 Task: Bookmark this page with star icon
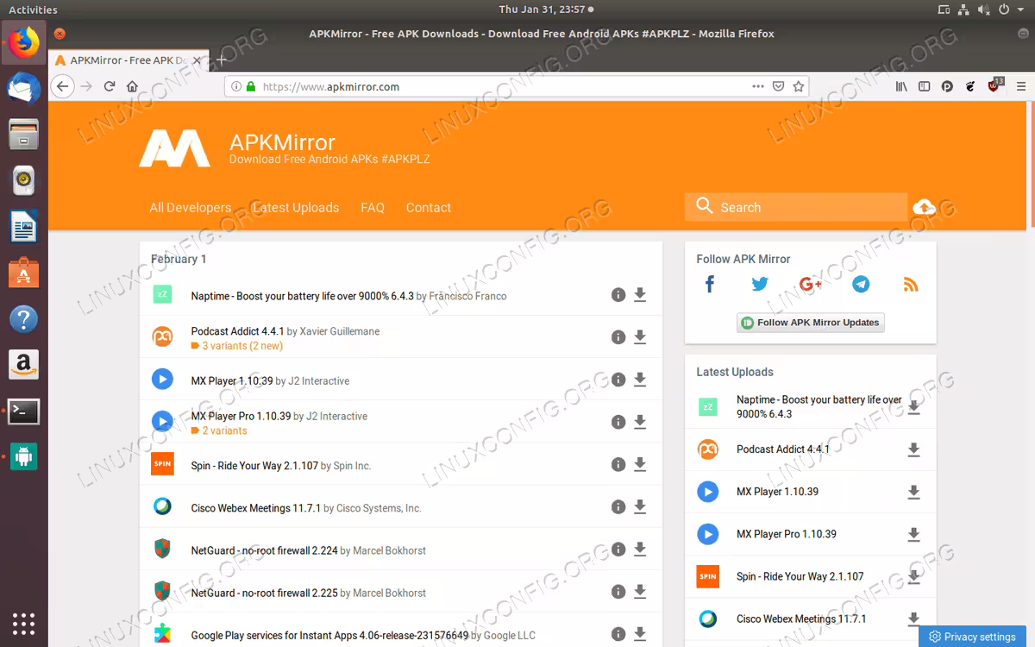pos(799,86)
